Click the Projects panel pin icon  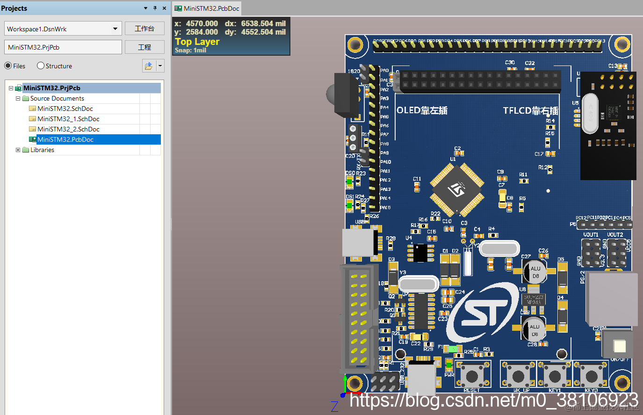click(155, 8)
